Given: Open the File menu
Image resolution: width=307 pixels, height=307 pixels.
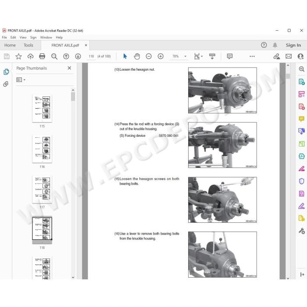Looking at the screenshot, I should (x=4, y=37).
